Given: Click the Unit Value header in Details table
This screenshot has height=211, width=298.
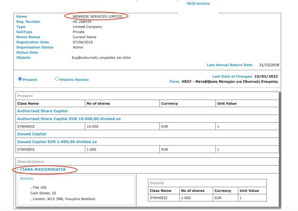Looking at the screenshot, I should pos(249,190).
